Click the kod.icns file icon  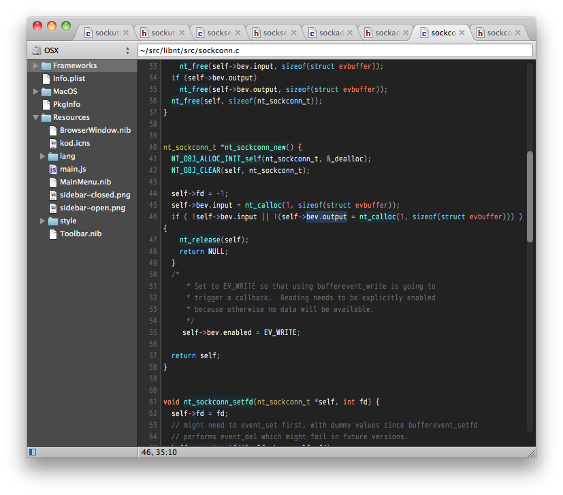pos(53,143)
